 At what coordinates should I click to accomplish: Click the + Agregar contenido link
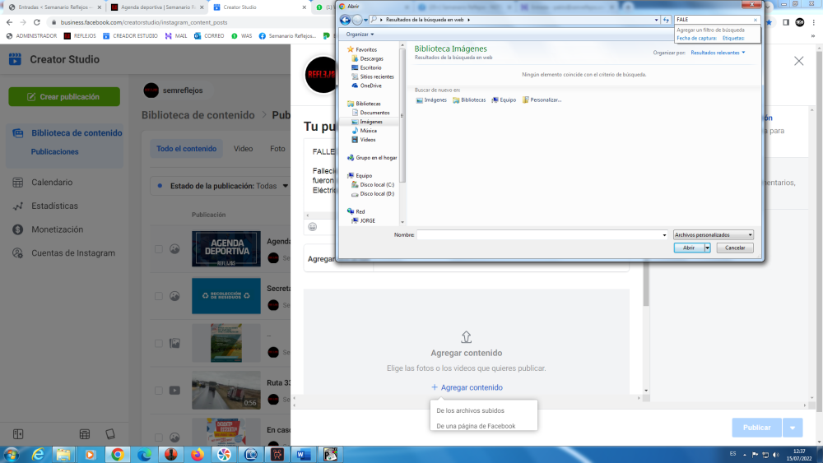[467, 387]
